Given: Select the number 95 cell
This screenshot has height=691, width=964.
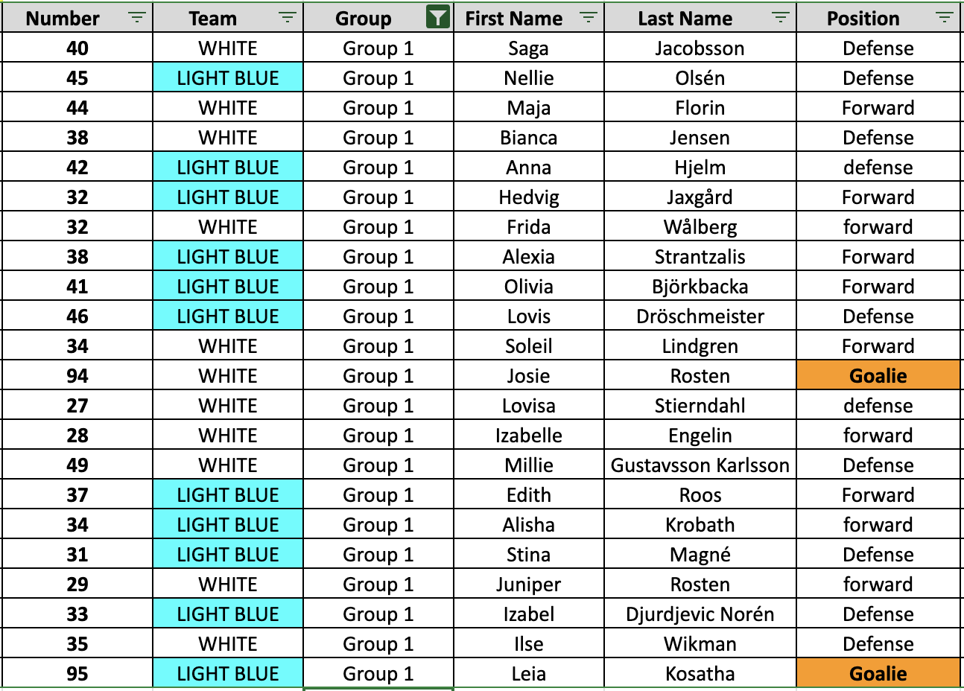Looking at the screenshot, I should click(77, 674).
